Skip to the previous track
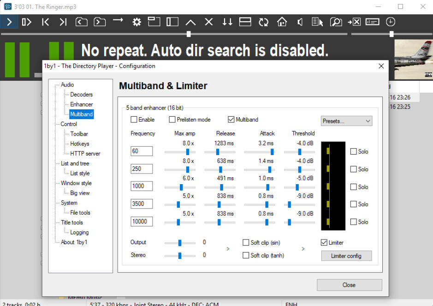The image size is (433, 306). coord(45,22)
